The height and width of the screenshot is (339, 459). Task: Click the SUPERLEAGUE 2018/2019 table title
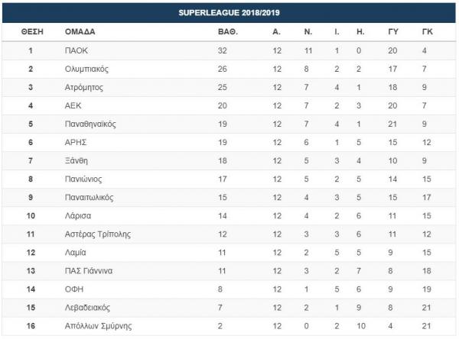coord(229,13)
